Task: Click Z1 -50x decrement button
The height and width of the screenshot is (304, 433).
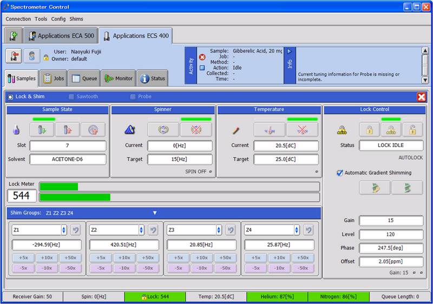Action: pyautogui.click(x=70, y=268)
